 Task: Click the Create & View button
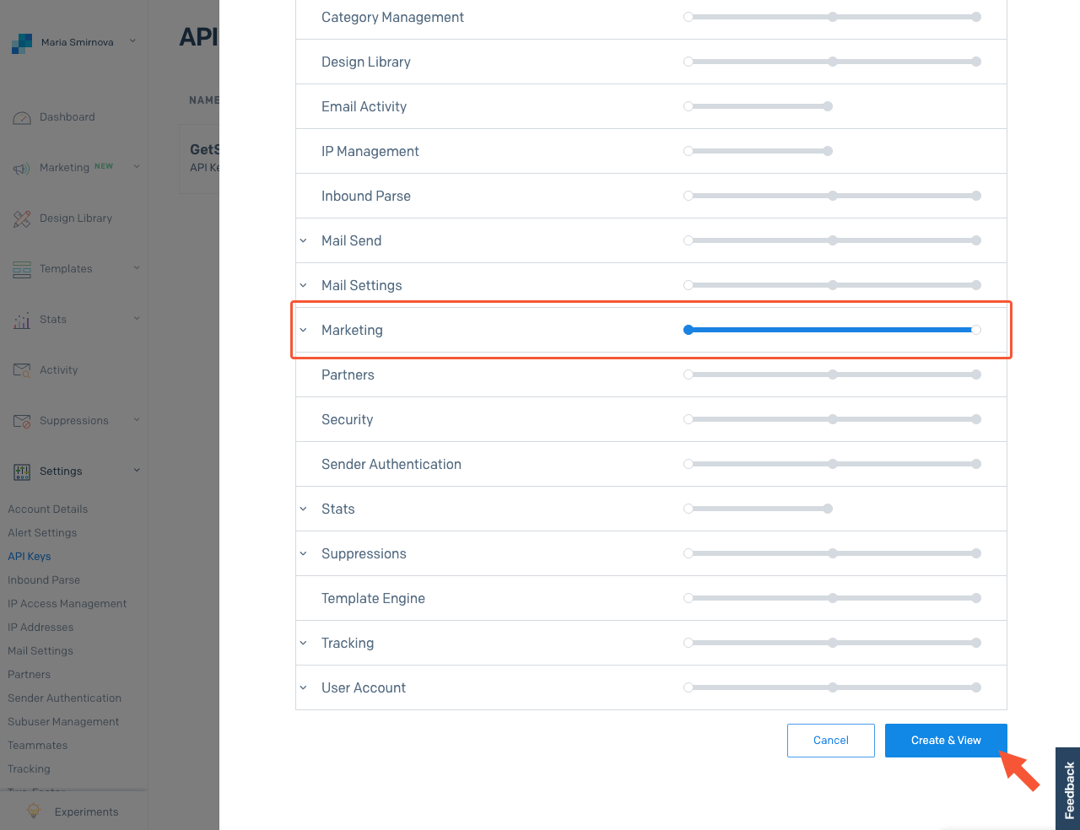coord(945,741)
